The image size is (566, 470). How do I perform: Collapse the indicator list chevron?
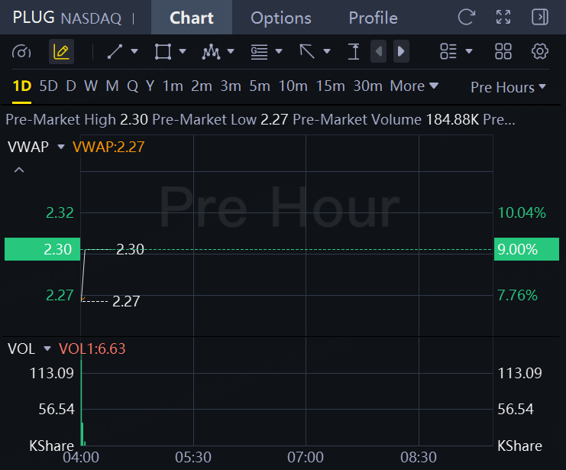pos(19,170)
